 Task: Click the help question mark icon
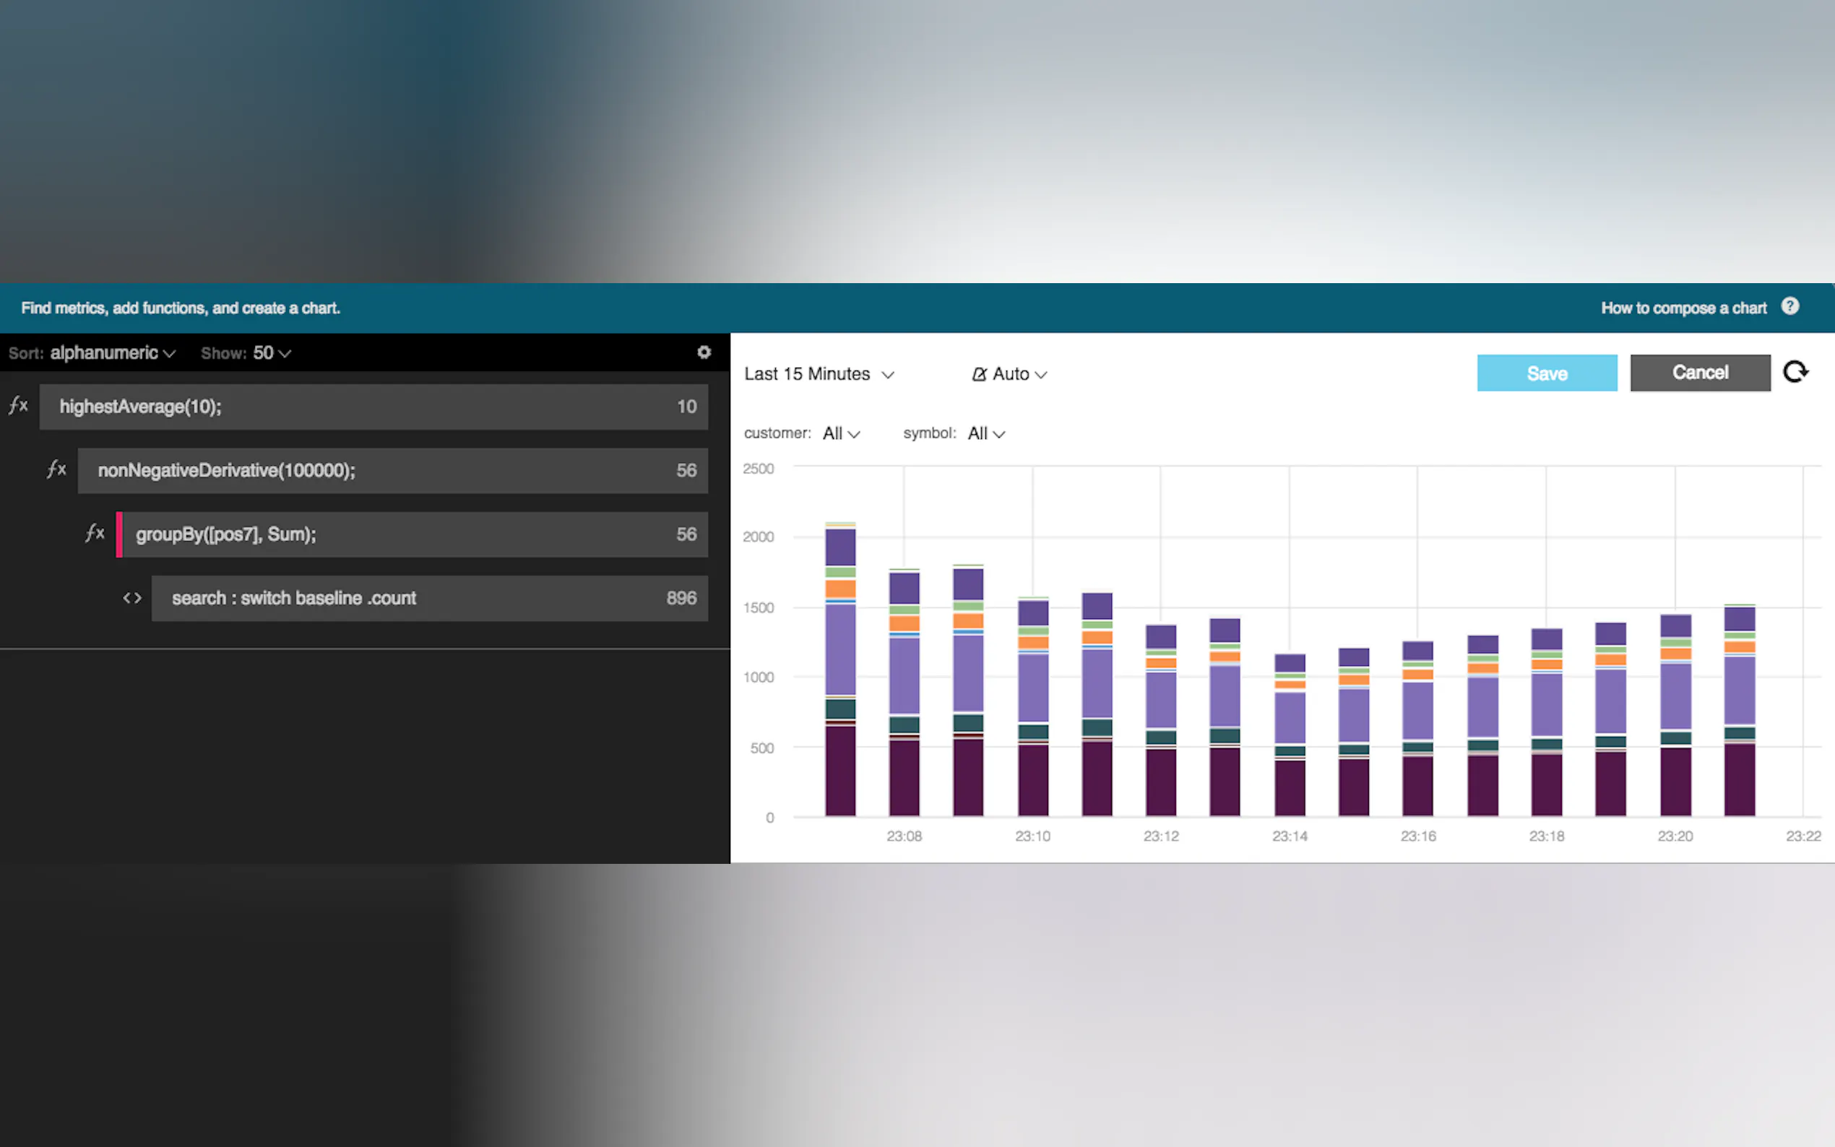coord(1790,306)
